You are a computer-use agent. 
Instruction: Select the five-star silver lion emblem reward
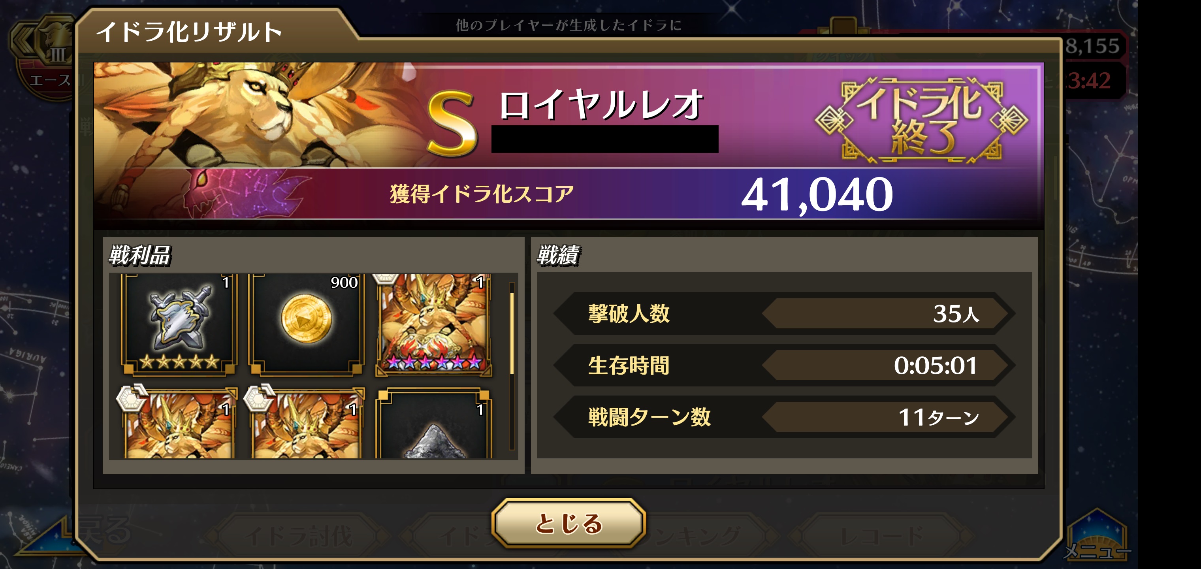point(179,324)
